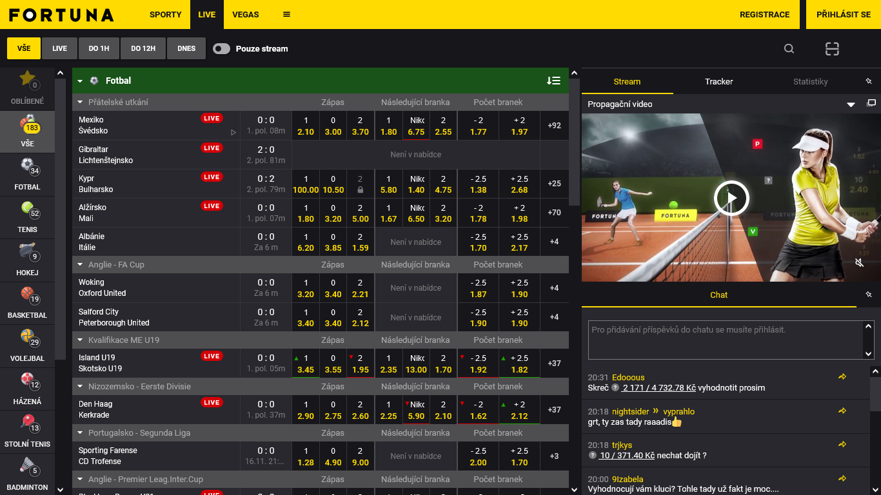Select the VŠE time filter
The height and width of the screenshot is (495, 881).
pos(24,48)
